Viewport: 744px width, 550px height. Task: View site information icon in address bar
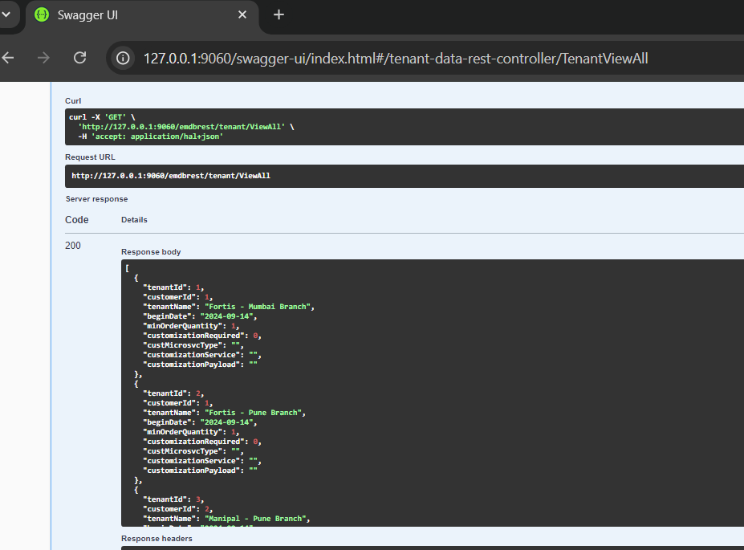click(123, 58)
